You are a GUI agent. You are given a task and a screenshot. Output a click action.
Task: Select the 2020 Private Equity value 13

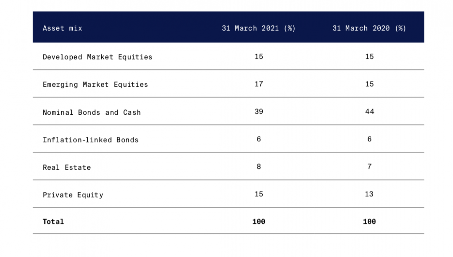(369, 194)
